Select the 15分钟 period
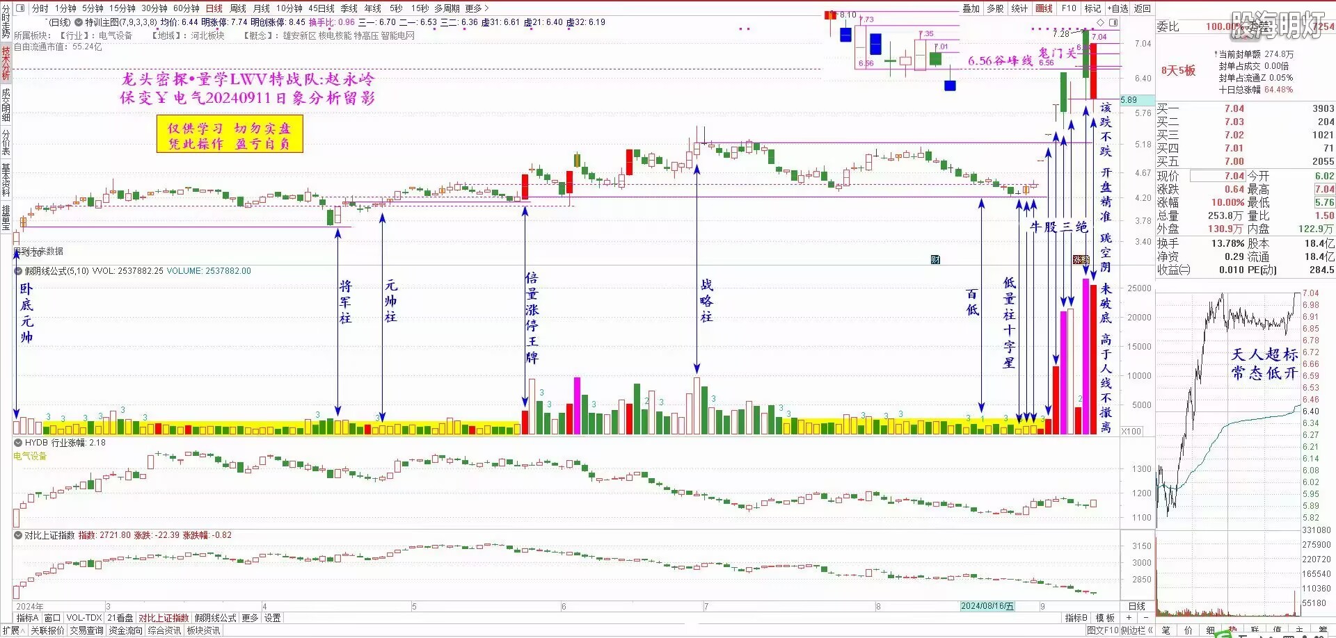 coord(122,8)
